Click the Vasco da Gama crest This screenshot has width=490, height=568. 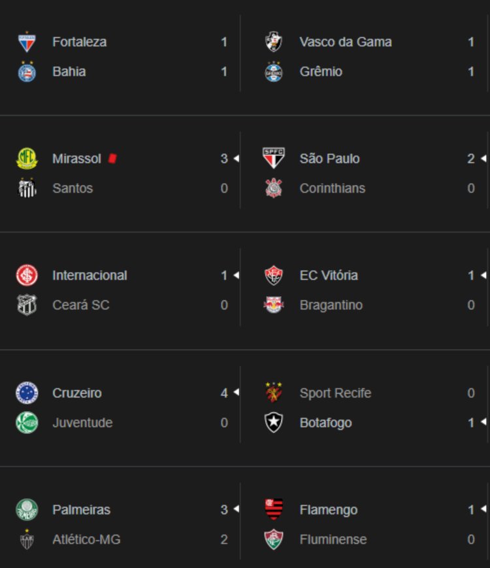pos(274,42)
